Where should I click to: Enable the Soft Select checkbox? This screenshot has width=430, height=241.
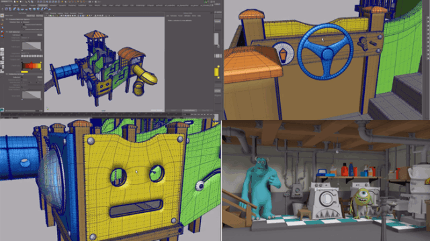[21, 35]
